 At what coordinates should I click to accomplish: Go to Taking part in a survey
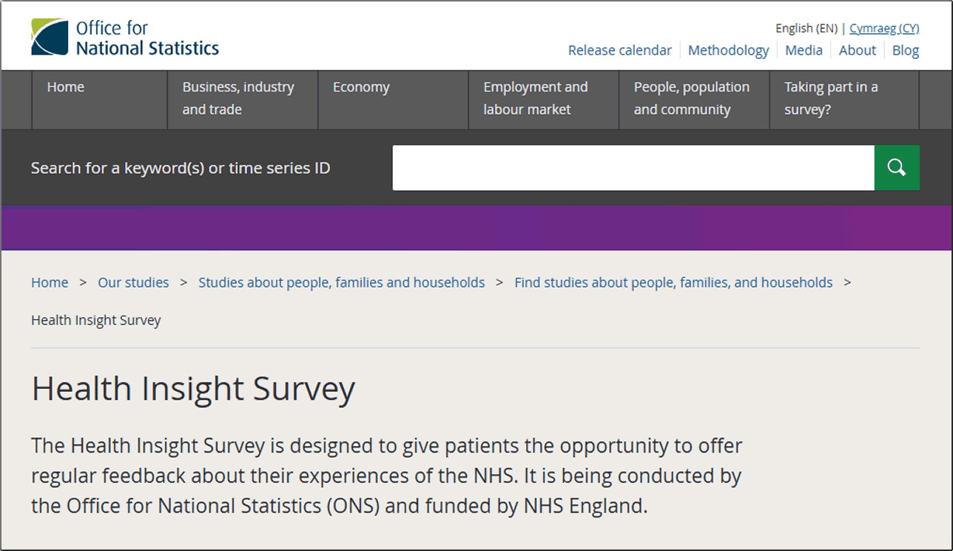coord(831,98)
